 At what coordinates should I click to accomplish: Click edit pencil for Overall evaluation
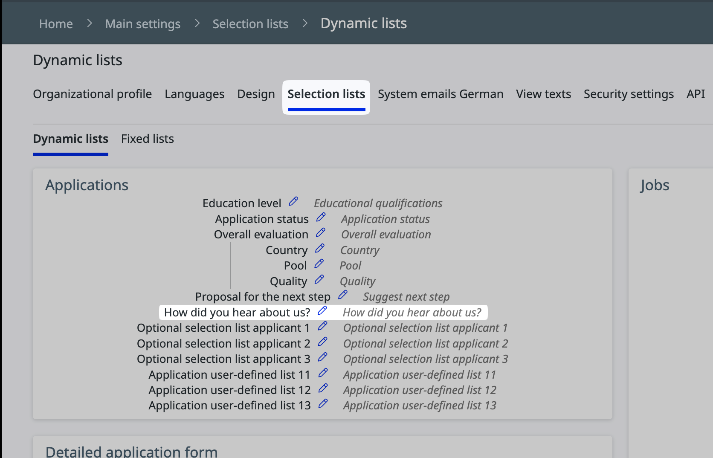click(x=320, y=232)
